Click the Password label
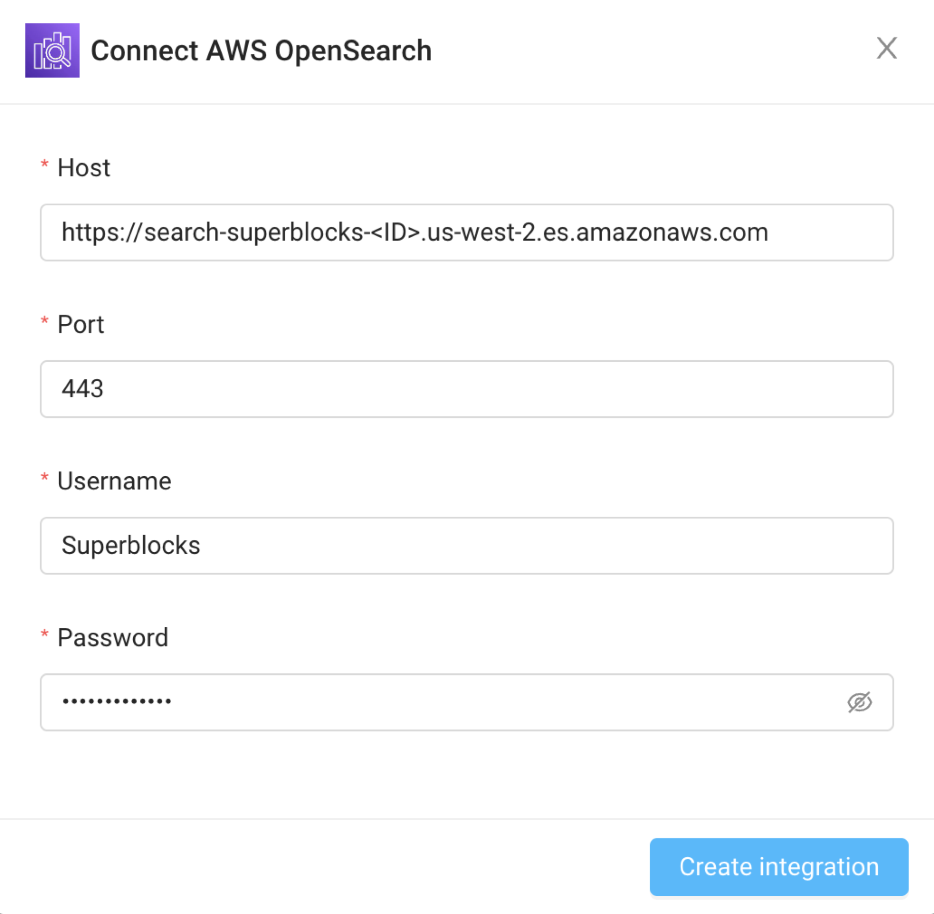 coord(112,637)
